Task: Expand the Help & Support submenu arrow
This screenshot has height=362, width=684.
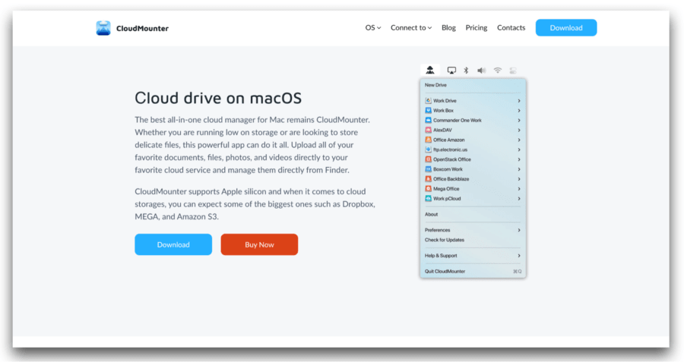Action: tap(519, 256)
